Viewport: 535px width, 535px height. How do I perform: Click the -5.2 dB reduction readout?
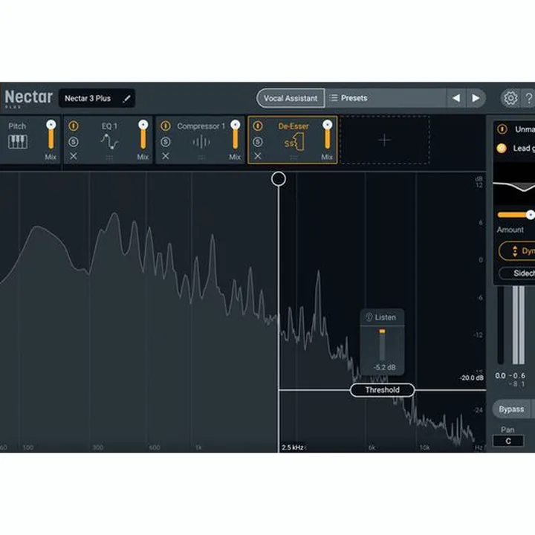coord(385,368)
